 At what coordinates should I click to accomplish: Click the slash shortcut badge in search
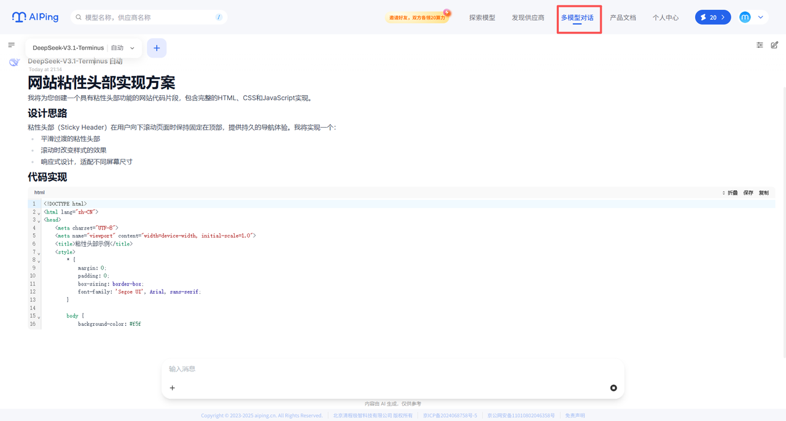[219, 17]
